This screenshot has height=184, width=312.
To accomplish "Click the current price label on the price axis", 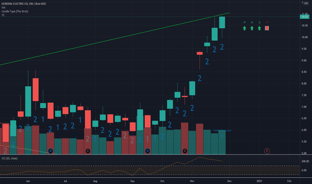I will coord(305,17).
